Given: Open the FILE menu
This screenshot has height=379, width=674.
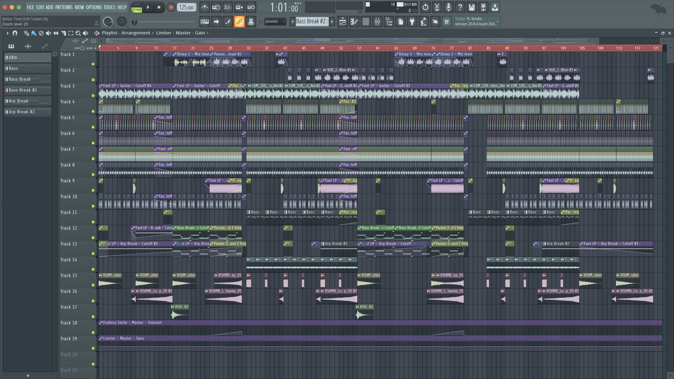Looking at the screenshot, I should [x=31, y=7].
